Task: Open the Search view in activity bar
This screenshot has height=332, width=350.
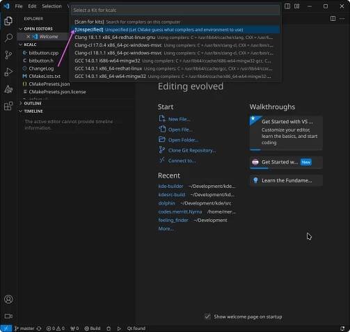Action: pyautogui.click(x=8, y=38)
